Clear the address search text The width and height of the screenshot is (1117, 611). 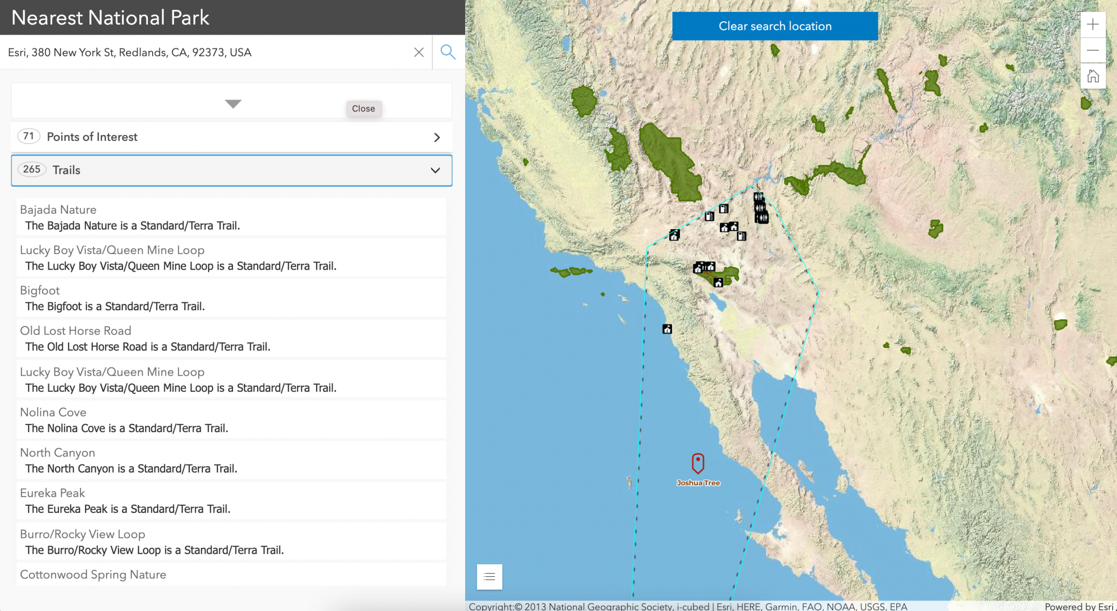pyautogui.click(x=418, y=52)
